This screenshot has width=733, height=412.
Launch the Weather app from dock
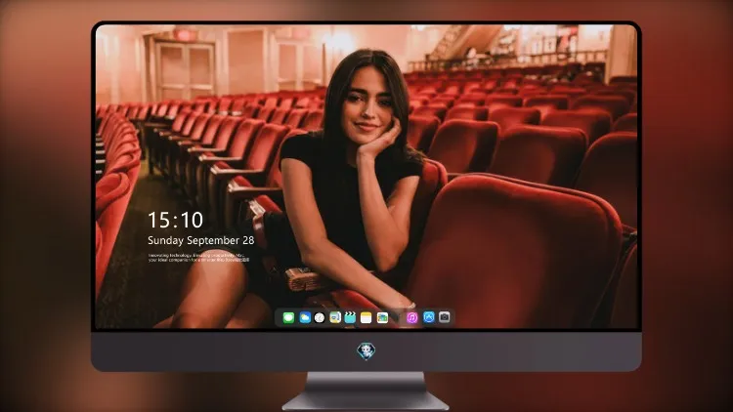tap(305, 317)
